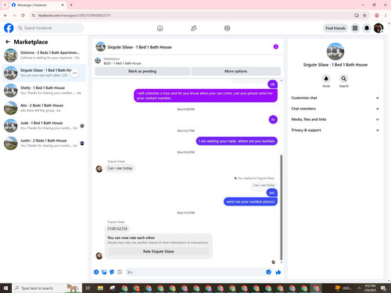Image resolution: width=391 pixels, height=293 pixels.
Task: Open the Justin 2 Beds 1 Bath House chat
Action: [45, 143]
